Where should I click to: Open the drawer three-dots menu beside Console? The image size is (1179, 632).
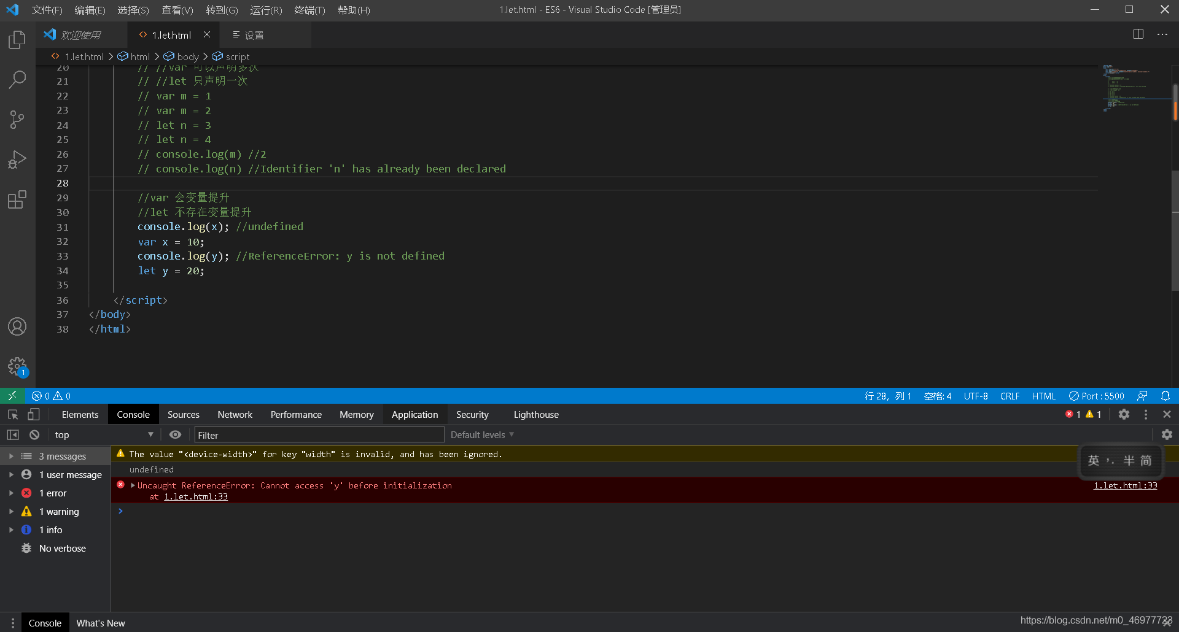pos(12,623)
